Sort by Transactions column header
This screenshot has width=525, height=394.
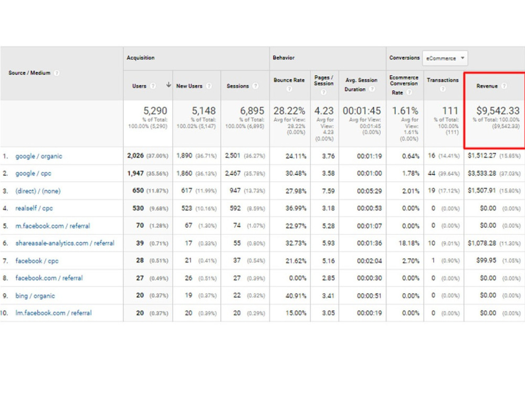point(443,80)
